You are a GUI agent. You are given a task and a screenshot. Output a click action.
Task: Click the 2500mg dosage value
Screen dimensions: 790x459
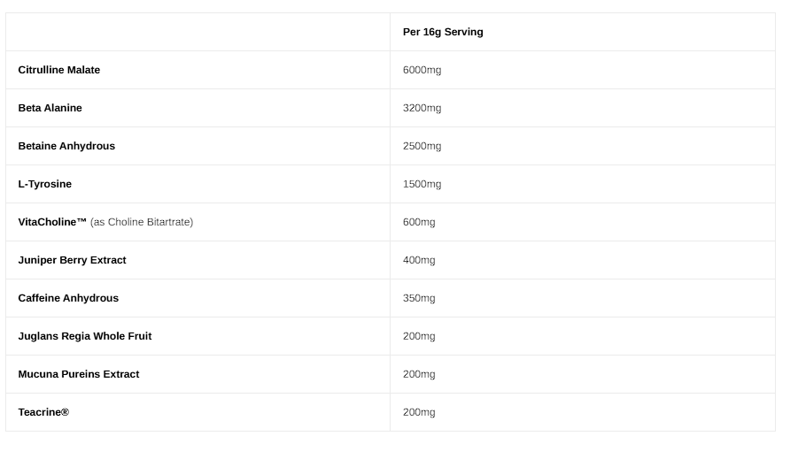pyautogui.click(x=422, y=146)
